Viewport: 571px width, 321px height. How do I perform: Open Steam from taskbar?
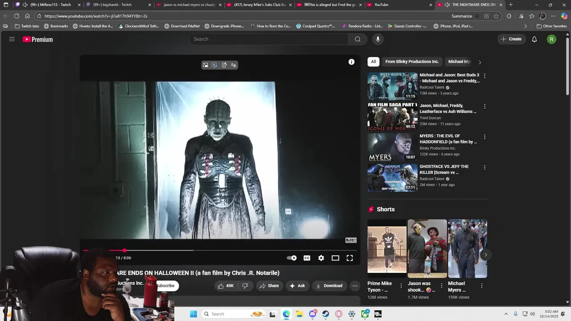[326, 314]
